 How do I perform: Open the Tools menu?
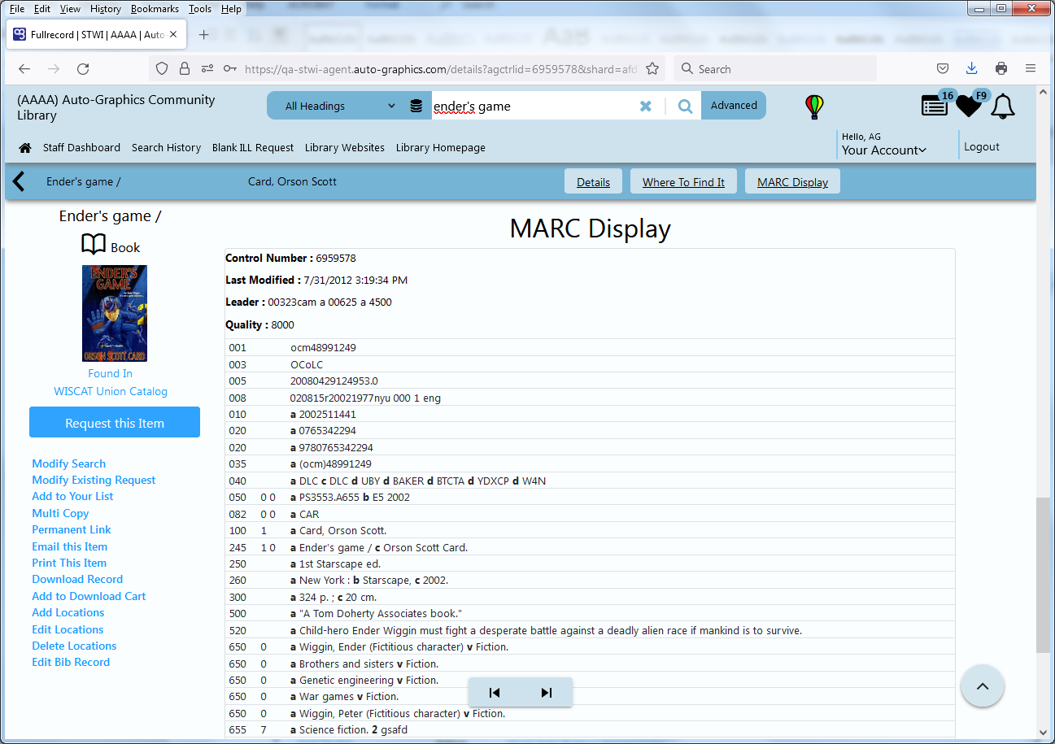199,9
